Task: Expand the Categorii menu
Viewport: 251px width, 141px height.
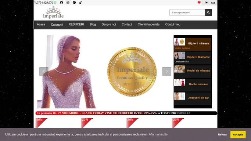Action: [57, 25]
